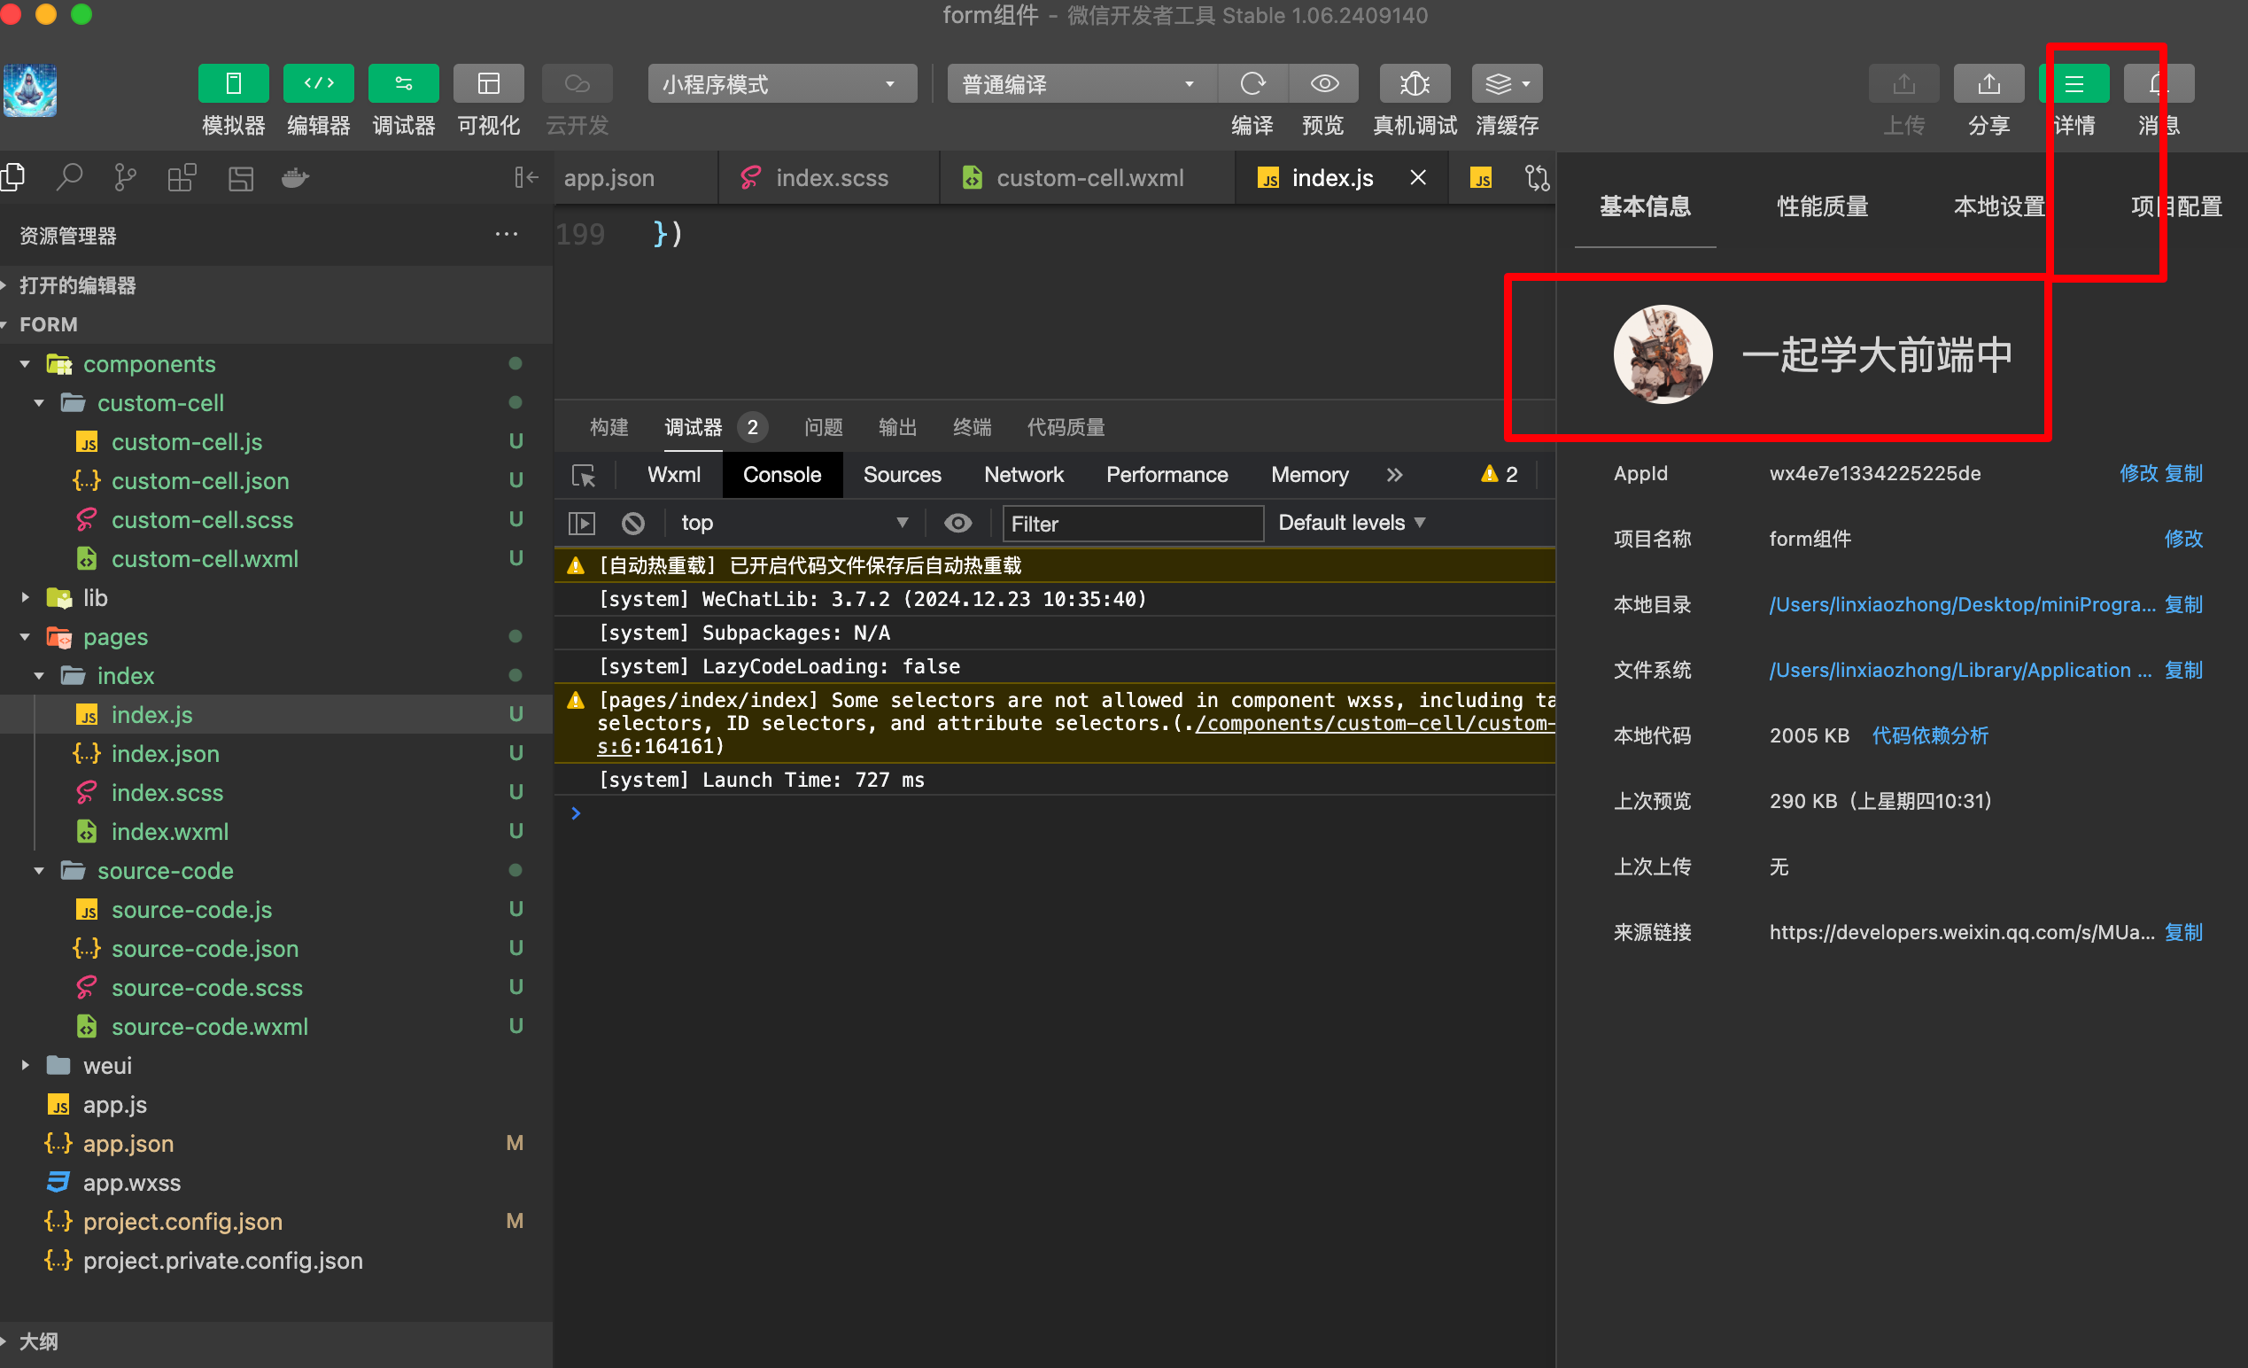The height and width of the screenshot is (1368, 2248).
Task: Expand the 打开的编辑器 section
Action: [276, 285]
